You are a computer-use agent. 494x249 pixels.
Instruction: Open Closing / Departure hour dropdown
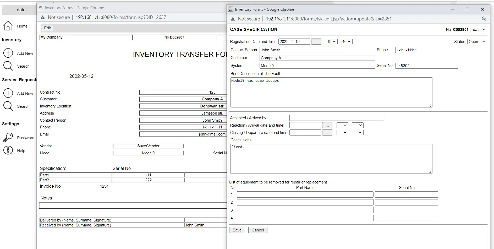(x=342, y=133)
